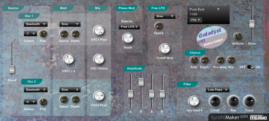Click the VelSens knob
The image size is (269, 121).
point(237,36)
